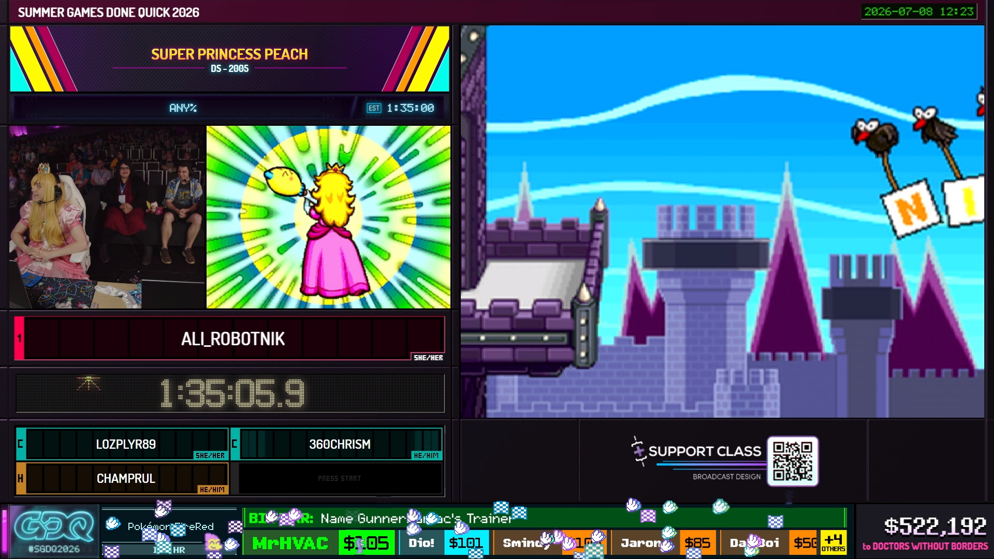Click the yellow Perry umbrella character
Image resolution: width=994 pixels, height=559 pixels.
pyautogui.click(x=284, y=181)
